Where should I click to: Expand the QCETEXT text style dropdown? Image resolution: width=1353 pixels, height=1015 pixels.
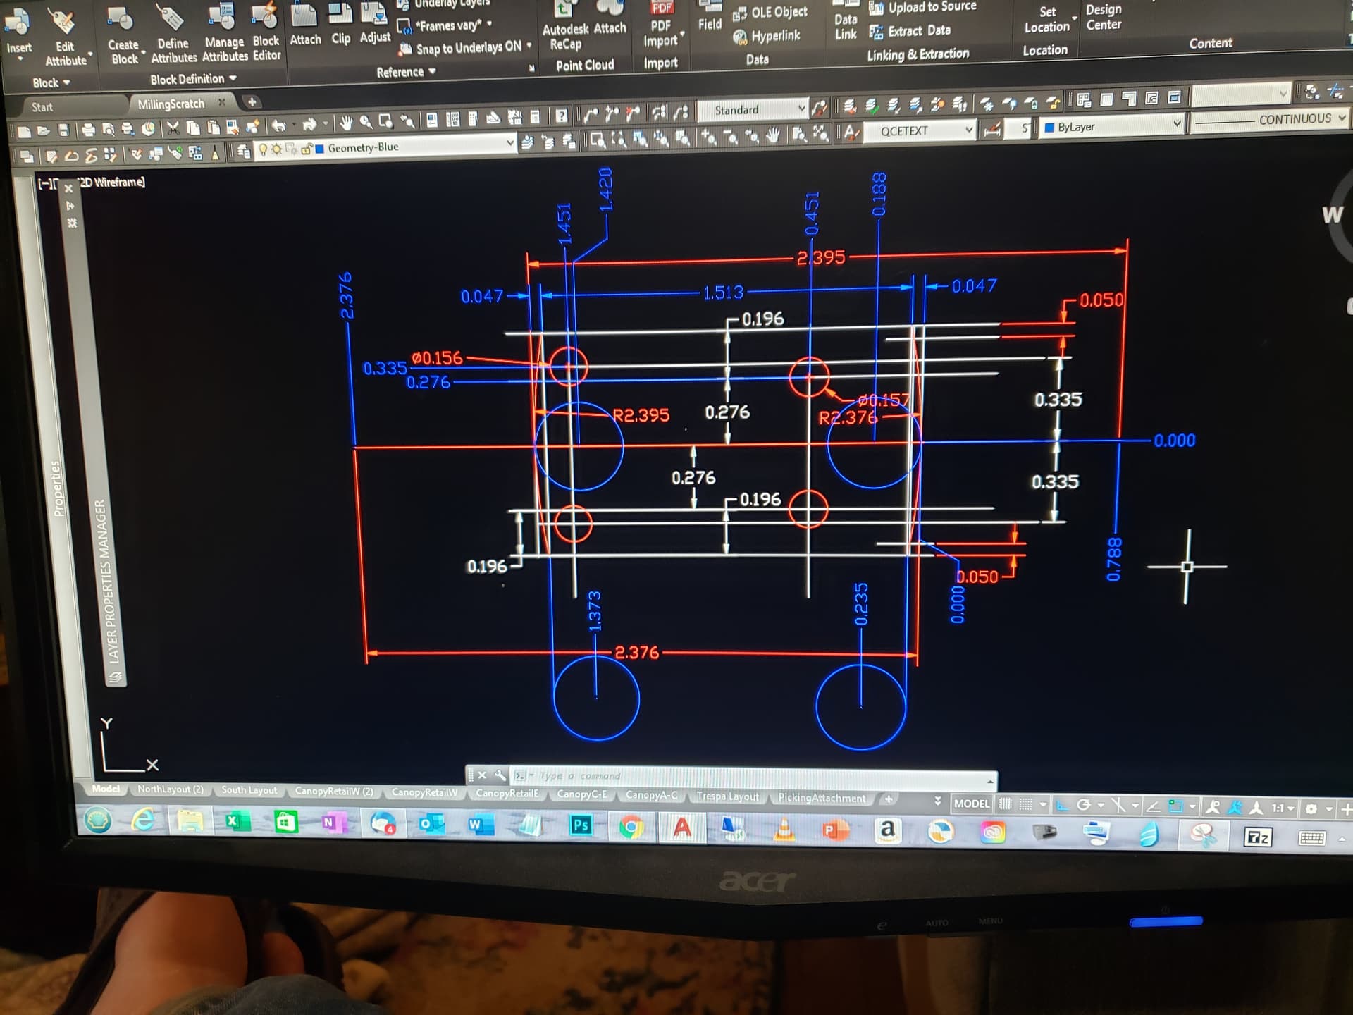[x=969, y=129]
